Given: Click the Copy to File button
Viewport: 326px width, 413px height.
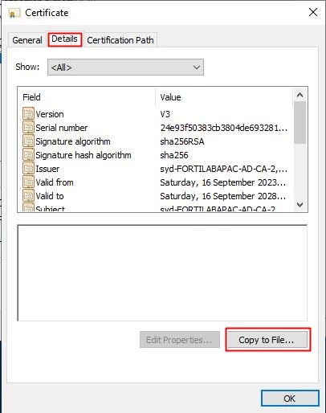Looking at the screenshot, I should pyautogui.click(x=267, y=340).
